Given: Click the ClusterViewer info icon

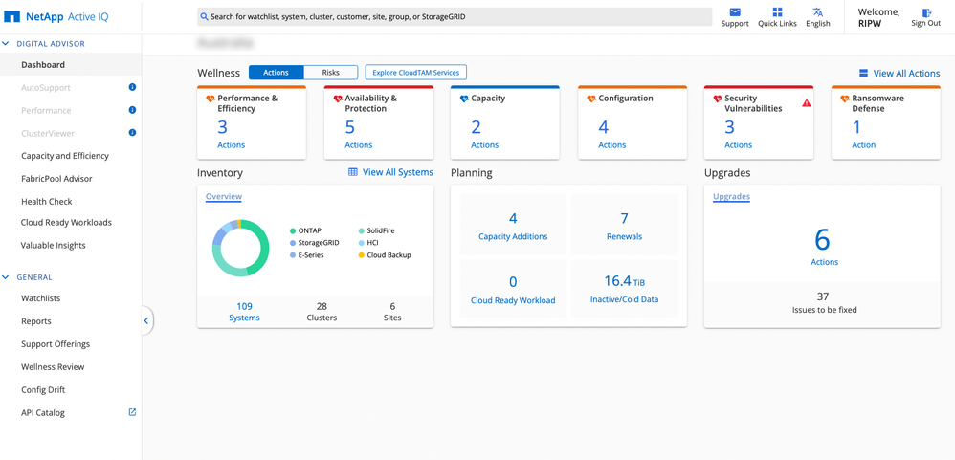Looking at the screenshot, I should click(132, 133).
